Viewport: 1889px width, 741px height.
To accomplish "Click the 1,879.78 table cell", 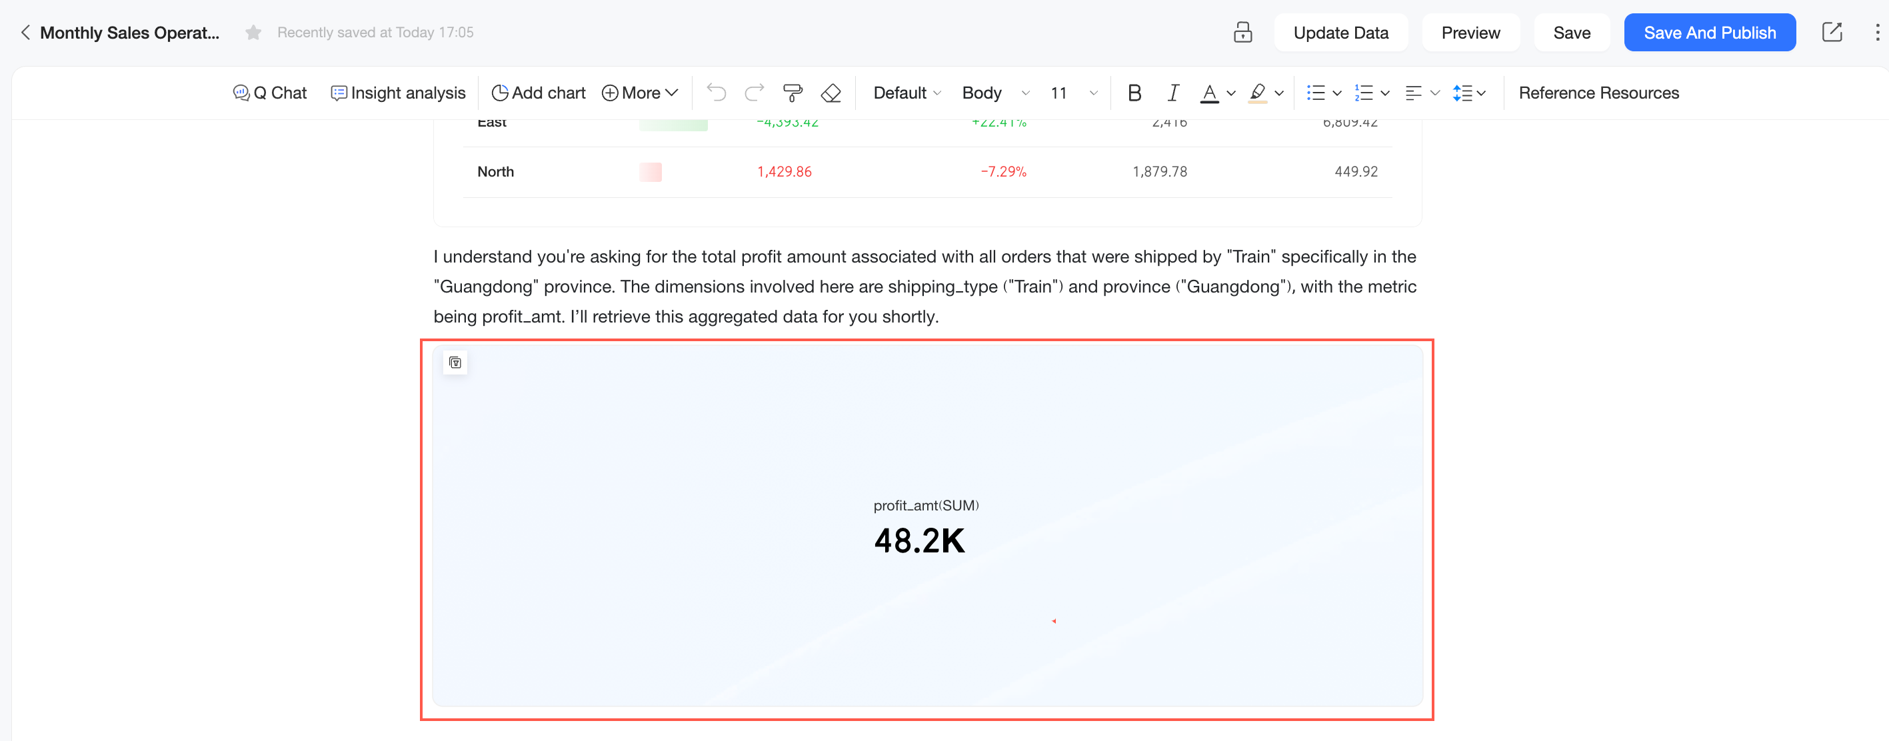I will [x=1159, y=171].
